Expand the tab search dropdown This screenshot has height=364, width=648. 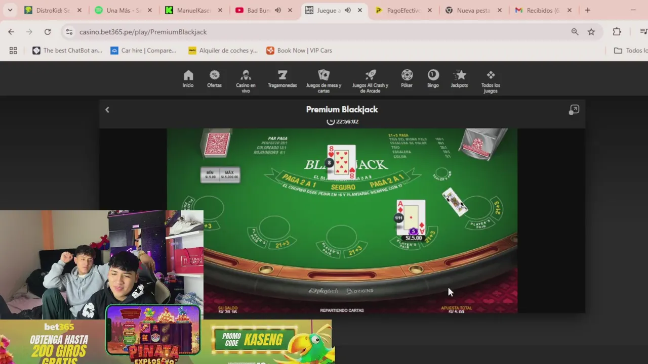(10, 10)
